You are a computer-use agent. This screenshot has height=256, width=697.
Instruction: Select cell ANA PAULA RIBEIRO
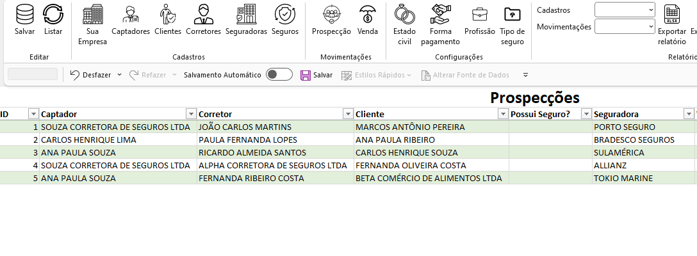click(431, 140)
